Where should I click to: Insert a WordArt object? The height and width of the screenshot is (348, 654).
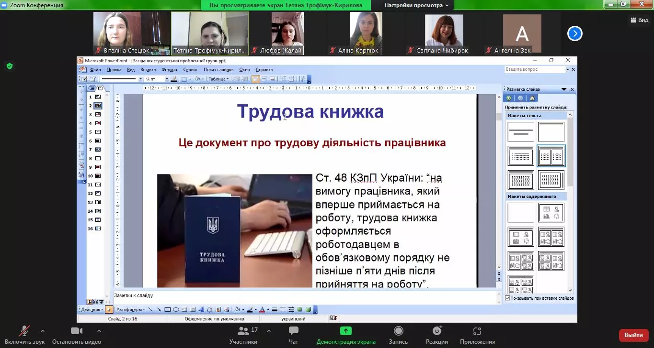(203, 309)
